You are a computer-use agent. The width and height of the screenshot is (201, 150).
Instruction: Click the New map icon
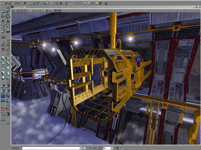[2, 3]
